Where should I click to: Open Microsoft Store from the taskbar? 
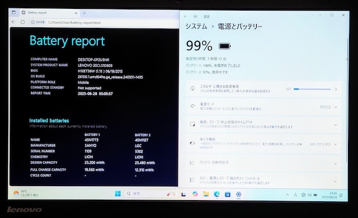pyautogui.click(x=228, y=194)
